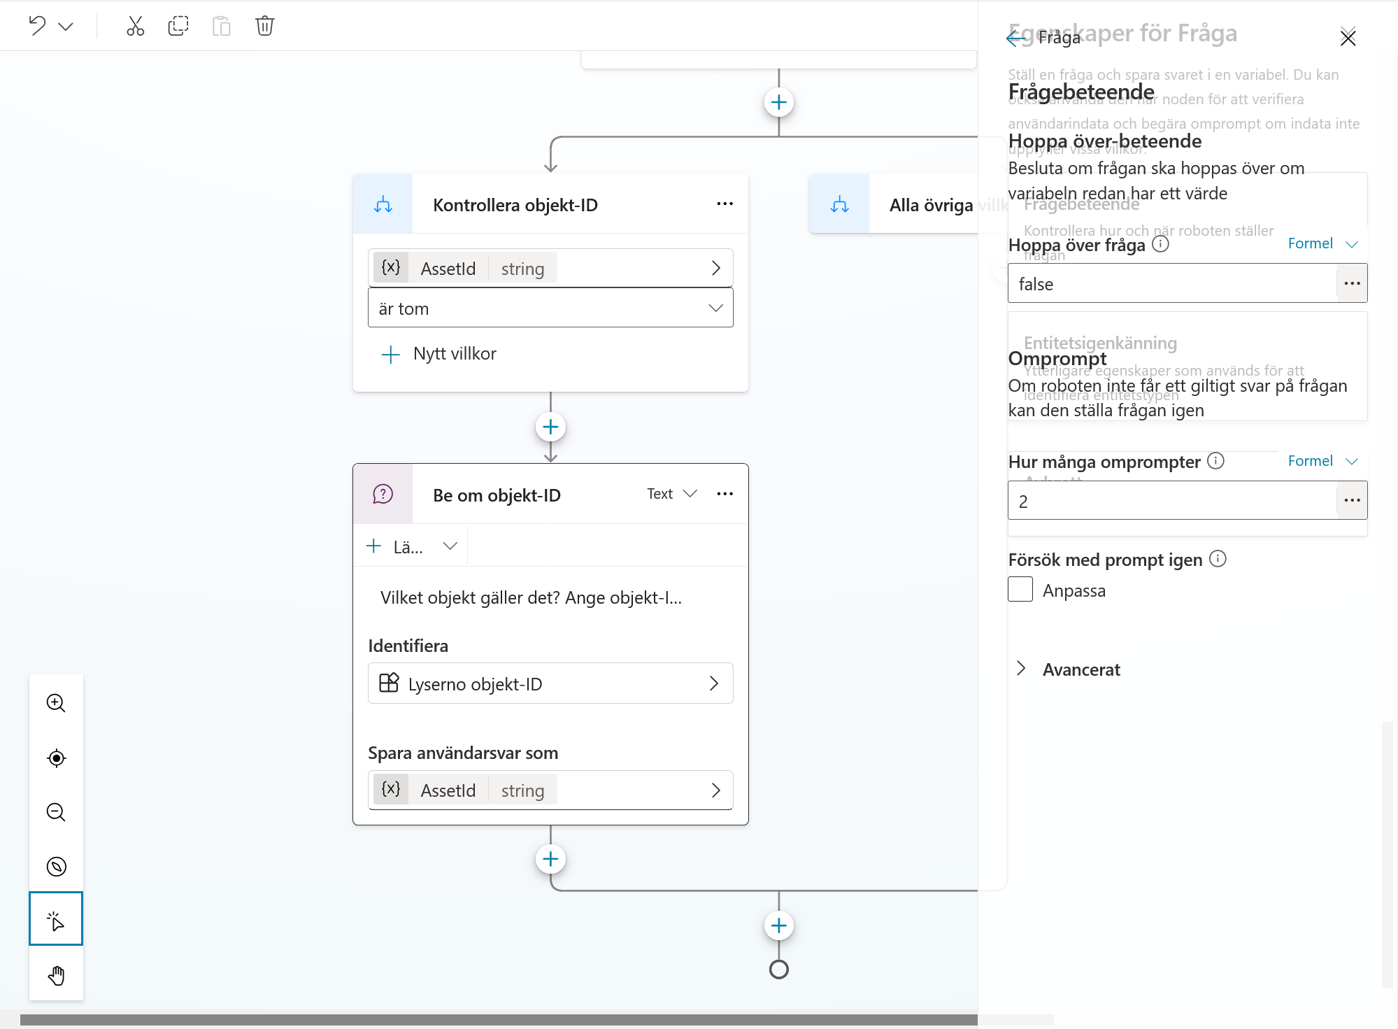Click the cut scissors icon

point(135,26)
